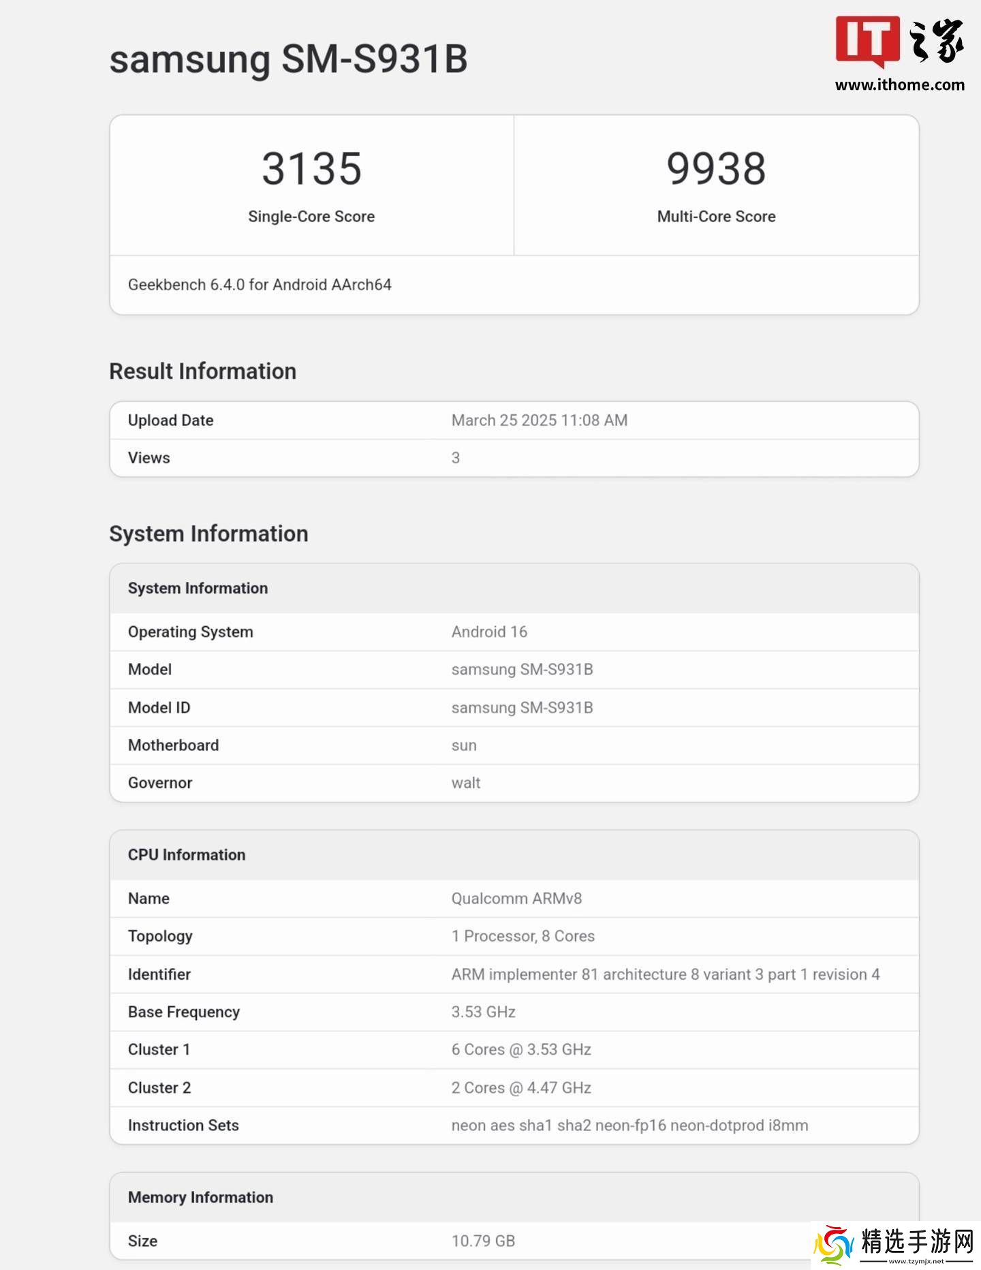Image resolution: width=981 pixels, height=1270 pixels.
Task: Click the Views row label
Action: [149, 458]
